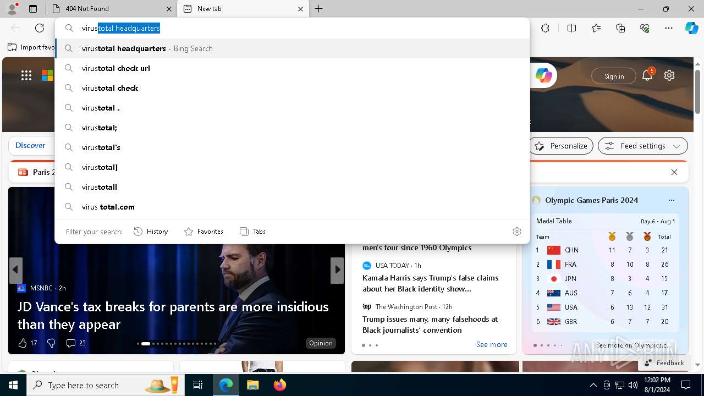Open the Import favorites bookmark

coord(32,47)
